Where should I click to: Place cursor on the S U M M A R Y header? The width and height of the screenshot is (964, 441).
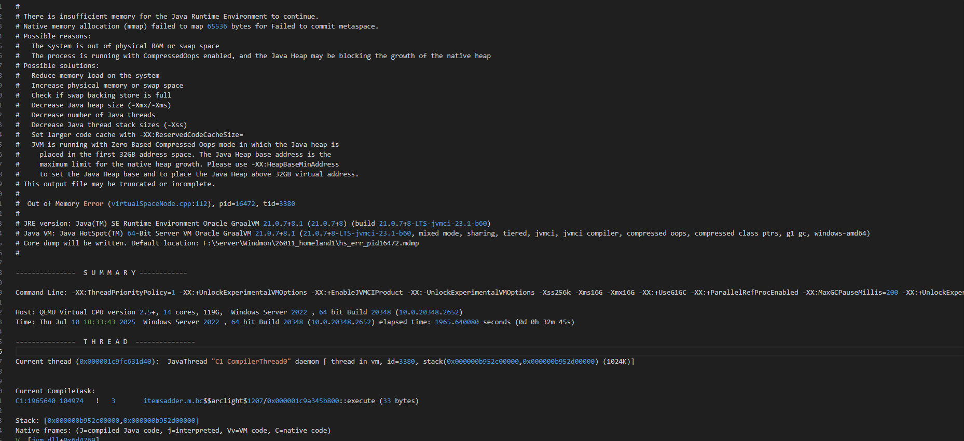tap(109, 273)
